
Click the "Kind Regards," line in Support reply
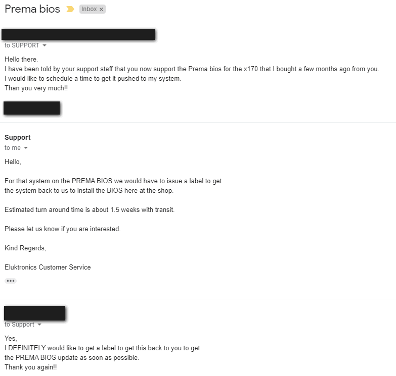[25, 248]
